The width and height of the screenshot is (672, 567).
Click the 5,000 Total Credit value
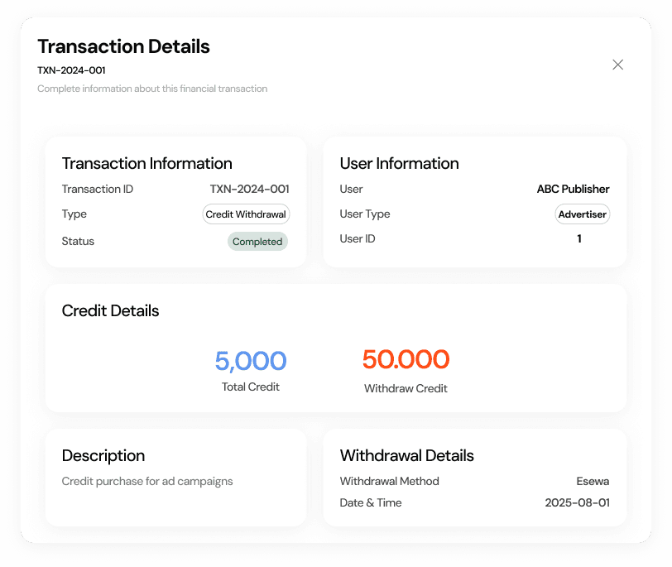[x=251, y=361]
